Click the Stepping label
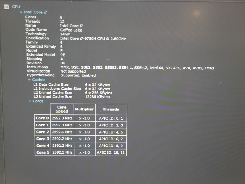The width and height of the screenshot is (245, 184). click(x=34, y=59)
